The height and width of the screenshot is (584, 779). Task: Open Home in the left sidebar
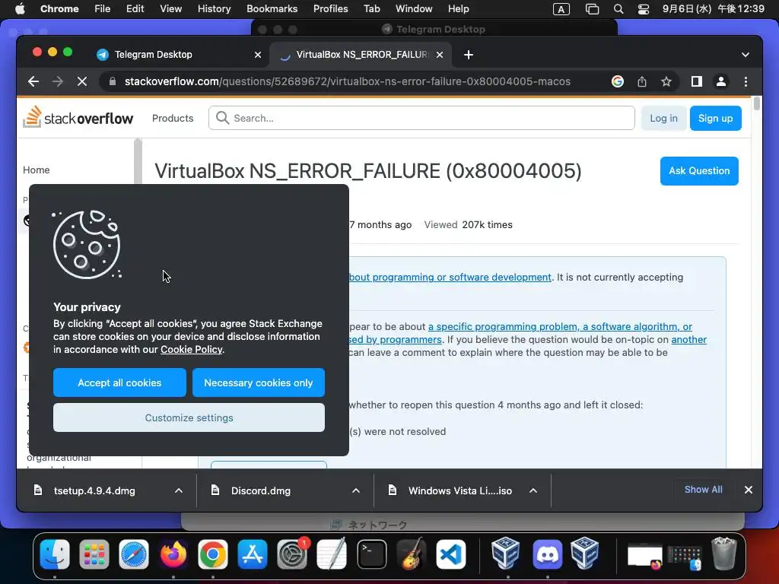pos(37,170)
